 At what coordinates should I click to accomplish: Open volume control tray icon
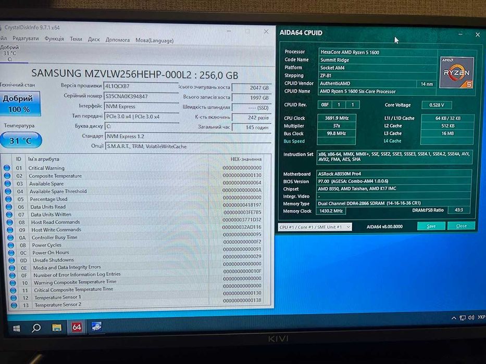[x=471, y=317]
